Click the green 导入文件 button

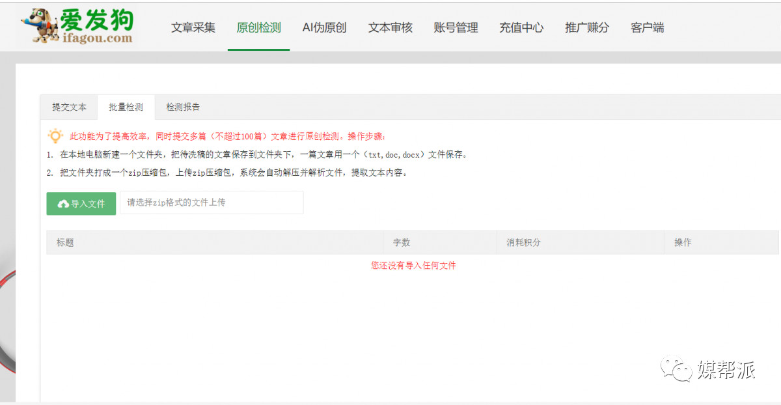pyautogui.click(x=81, y=203)
